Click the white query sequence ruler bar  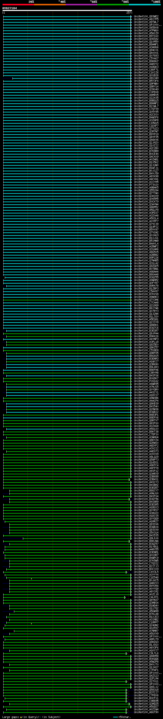[67, 11]
